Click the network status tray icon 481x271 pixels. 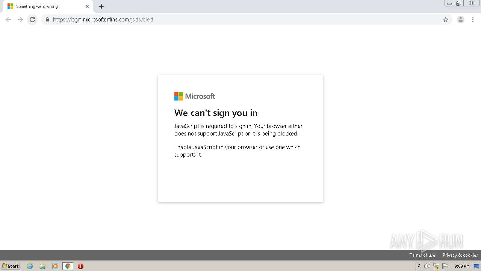pyautogui.click(x=436, y=266)
